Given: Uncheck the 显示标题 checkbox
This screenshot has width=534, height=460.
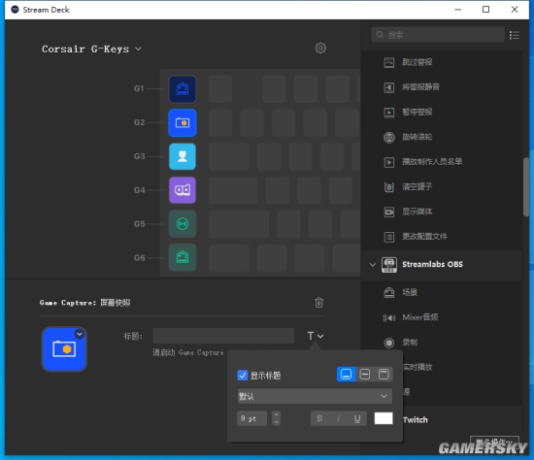Looking at the screenshot, I should click(x=242, y=376).
